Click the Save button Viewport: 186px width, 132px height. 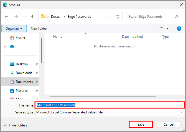pos(141,125)
